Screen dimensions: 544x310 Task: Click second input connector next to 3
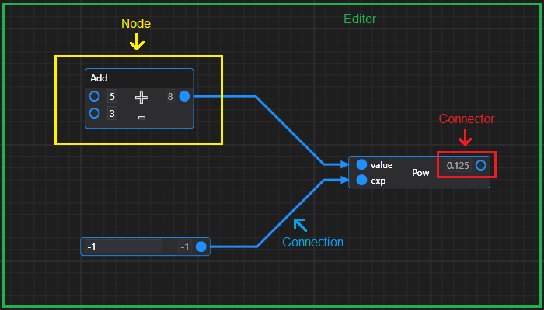tap(94, 113)
